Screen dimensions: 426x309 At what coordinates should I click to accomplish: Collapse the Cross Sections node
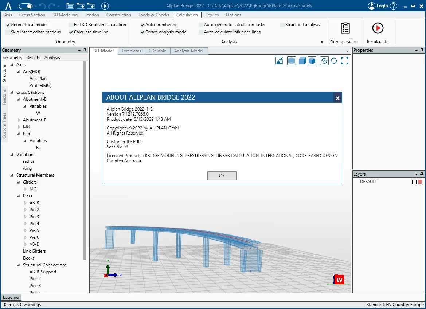[12, 92]
